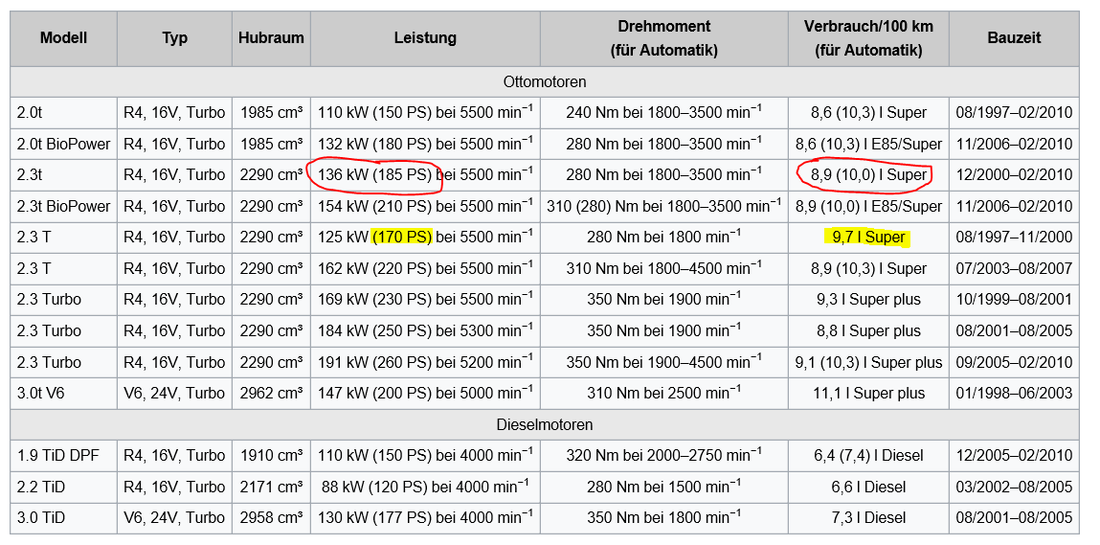The width and height of the screenshot is (1100, 545).
Task: Click the 136 kW (185 PS) power cell
Action: (x=425, y=175)
